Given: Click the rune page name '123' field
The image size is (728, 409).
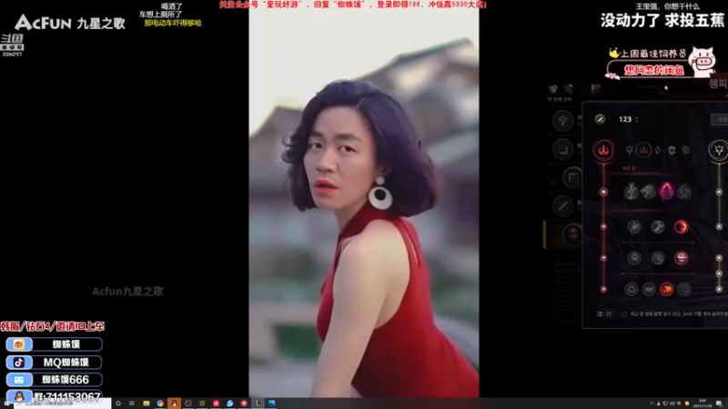Looking at the screenshot, I should click(625, 120).
